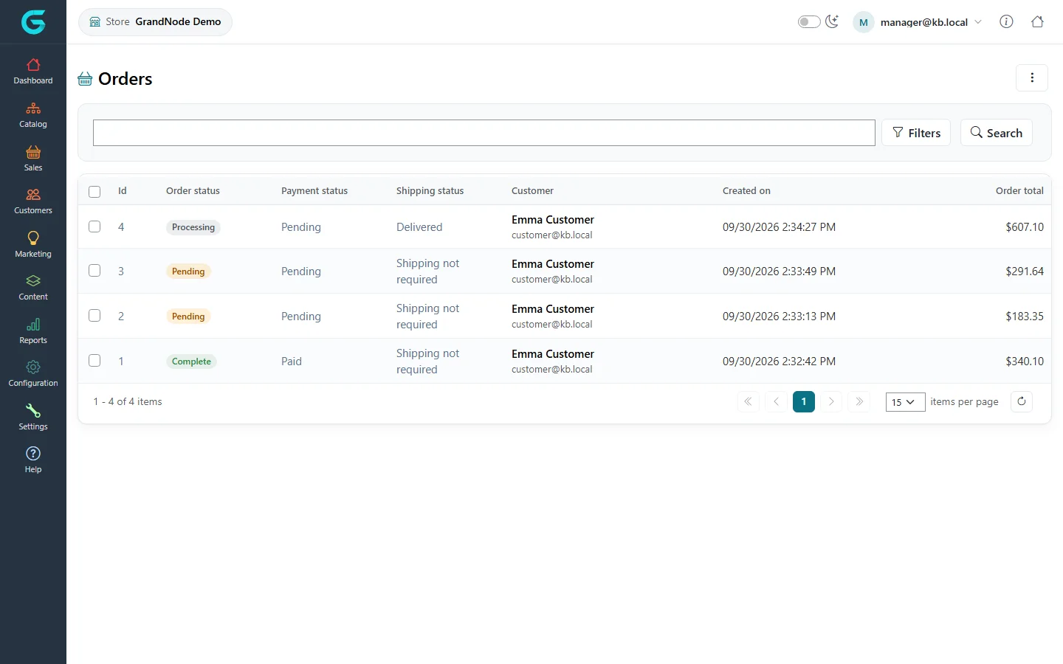This screenshot has width=1063, height=664.
Task: Go to the previous page arrow
Action: coord(776,401)
